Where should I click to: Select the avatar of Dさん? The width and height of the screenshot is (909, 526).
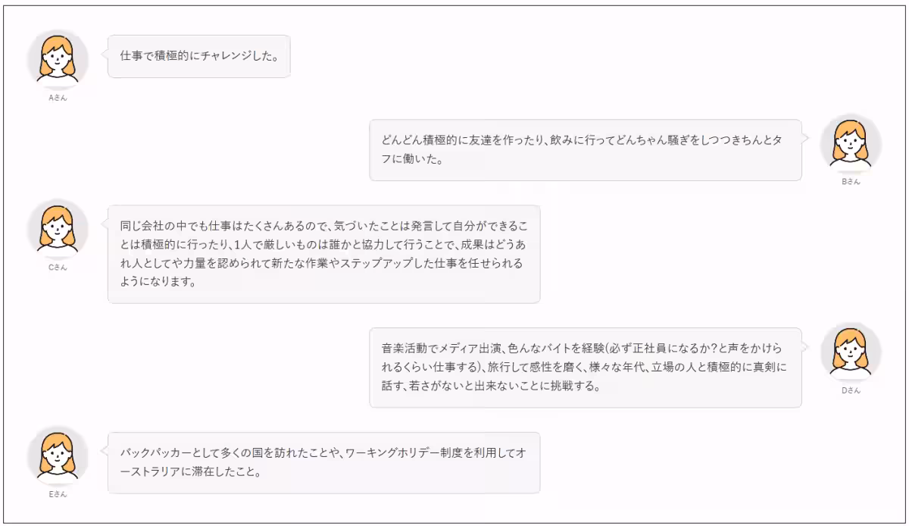point(851,352)
